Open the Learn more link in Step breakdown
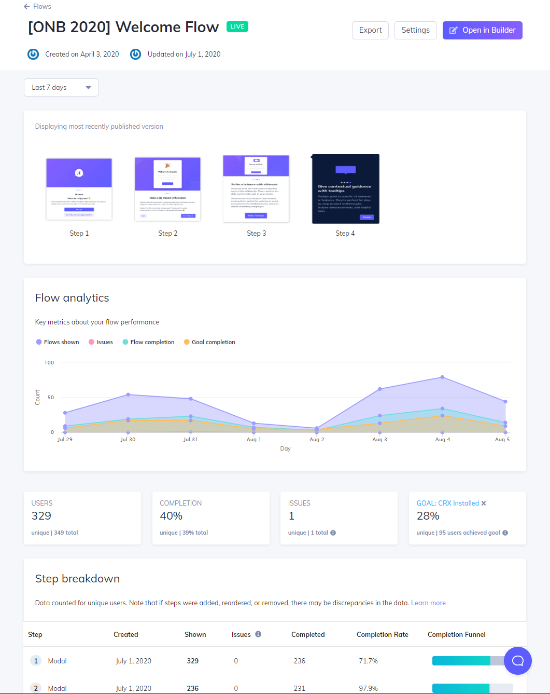550x694 pixels. tap(428, 603)
